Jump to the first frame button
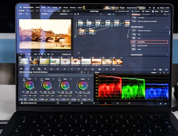Screen dimensions: 178x136 (x=36, y=54)
